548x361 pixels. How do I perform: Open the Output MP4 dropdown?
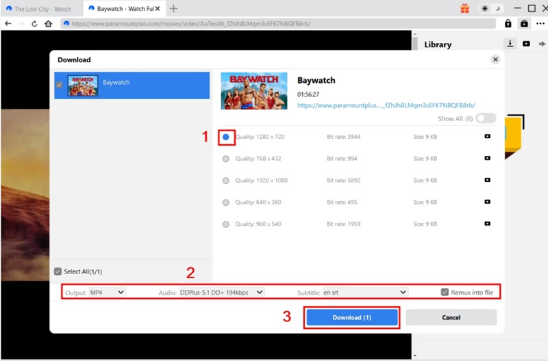107,293
